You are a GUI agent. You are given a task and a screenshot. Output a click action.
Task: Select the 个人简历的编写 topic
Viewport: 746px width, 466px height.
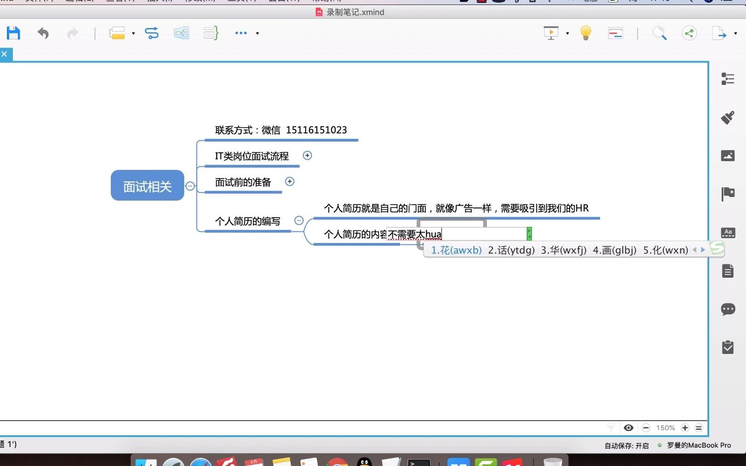(248, 221)
